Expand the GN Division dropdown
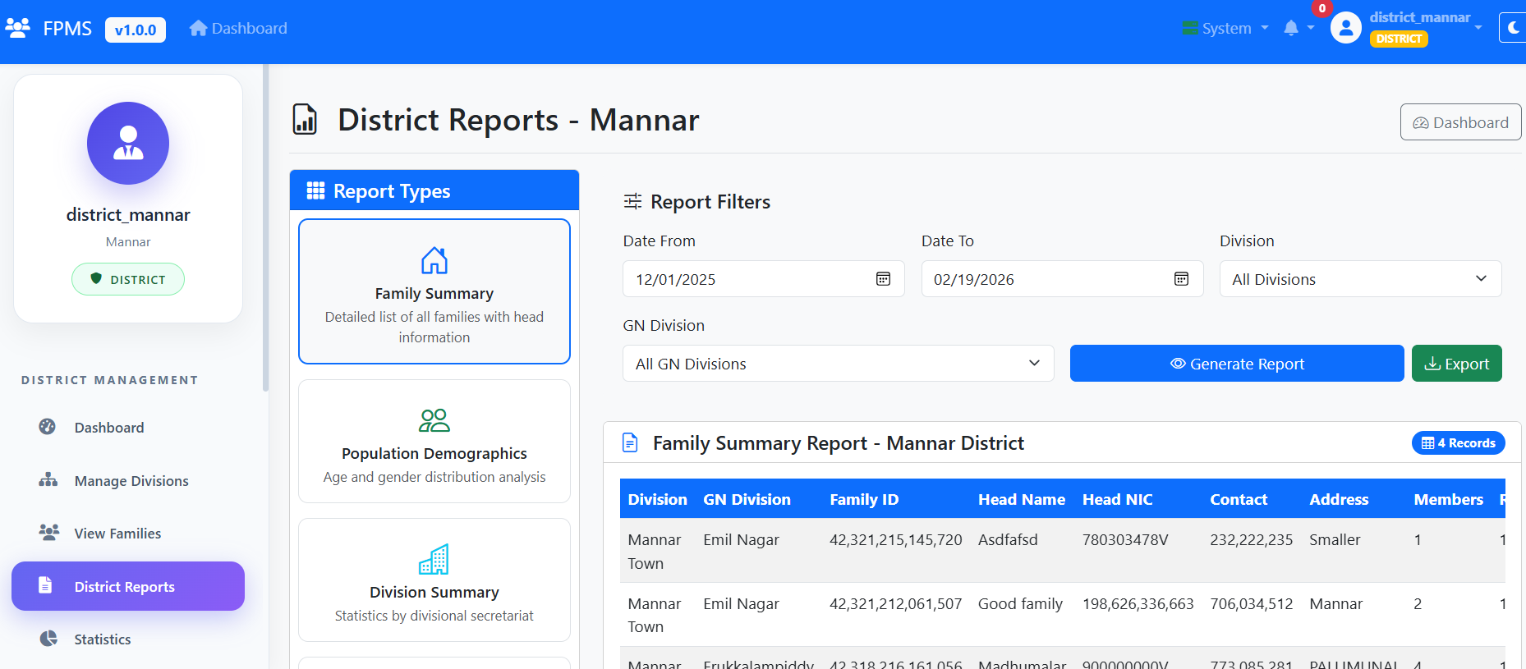Image resolution: width=1526 pixels, height=669 pixels. (x=838, y=364)
